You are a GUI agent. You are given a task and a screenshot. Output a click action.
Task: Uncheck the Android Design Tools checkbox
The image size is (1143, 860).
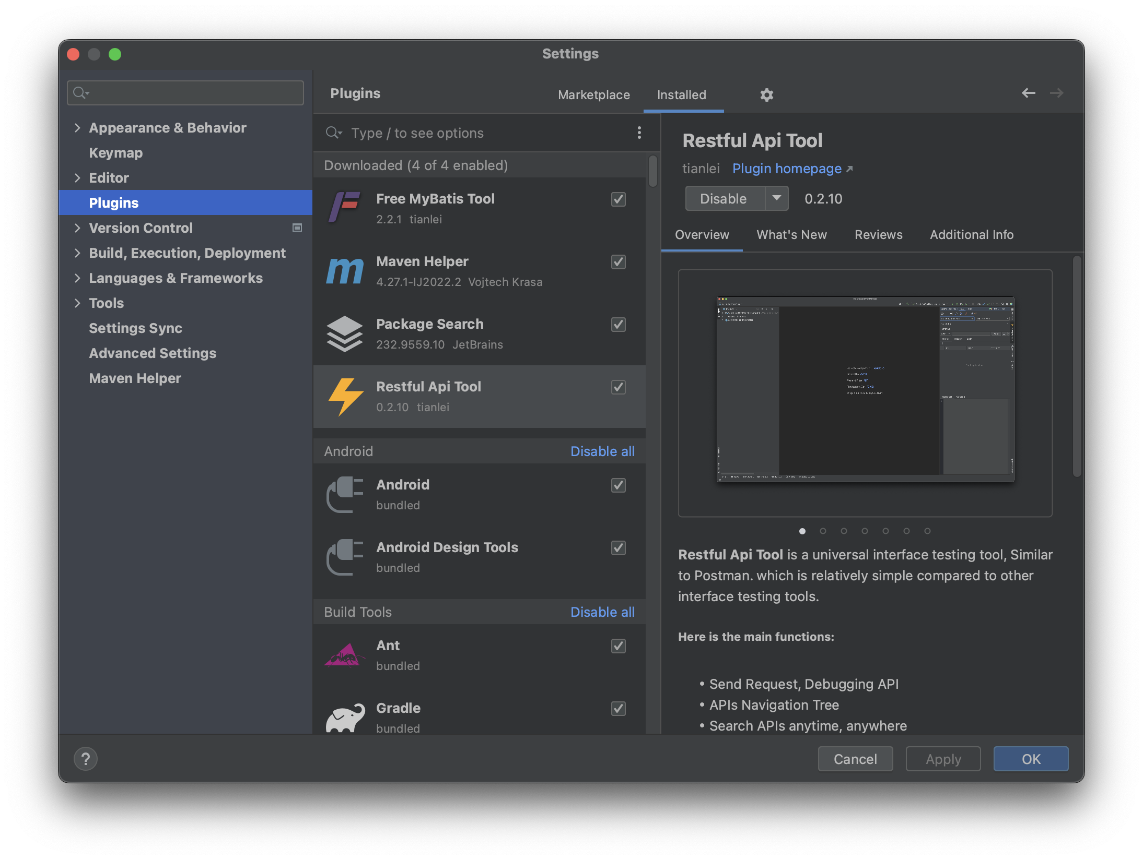coord(618,548)
